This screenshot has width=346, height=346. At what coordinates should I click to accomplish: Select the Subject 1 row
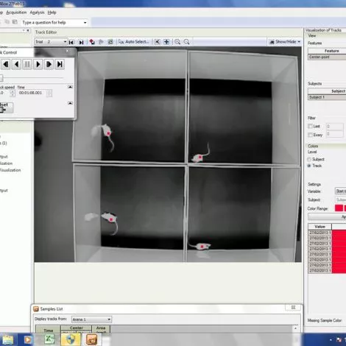pyautogui.click(x=327, y=97)
